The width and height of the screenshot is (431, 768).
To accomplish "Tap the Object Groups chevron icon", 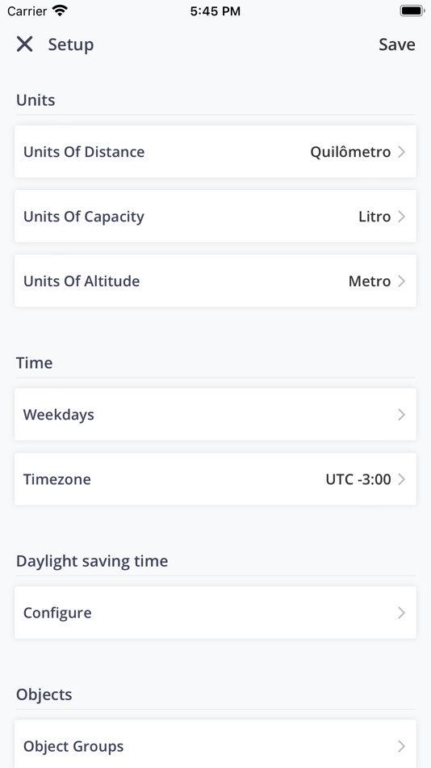I will [402, 746].
